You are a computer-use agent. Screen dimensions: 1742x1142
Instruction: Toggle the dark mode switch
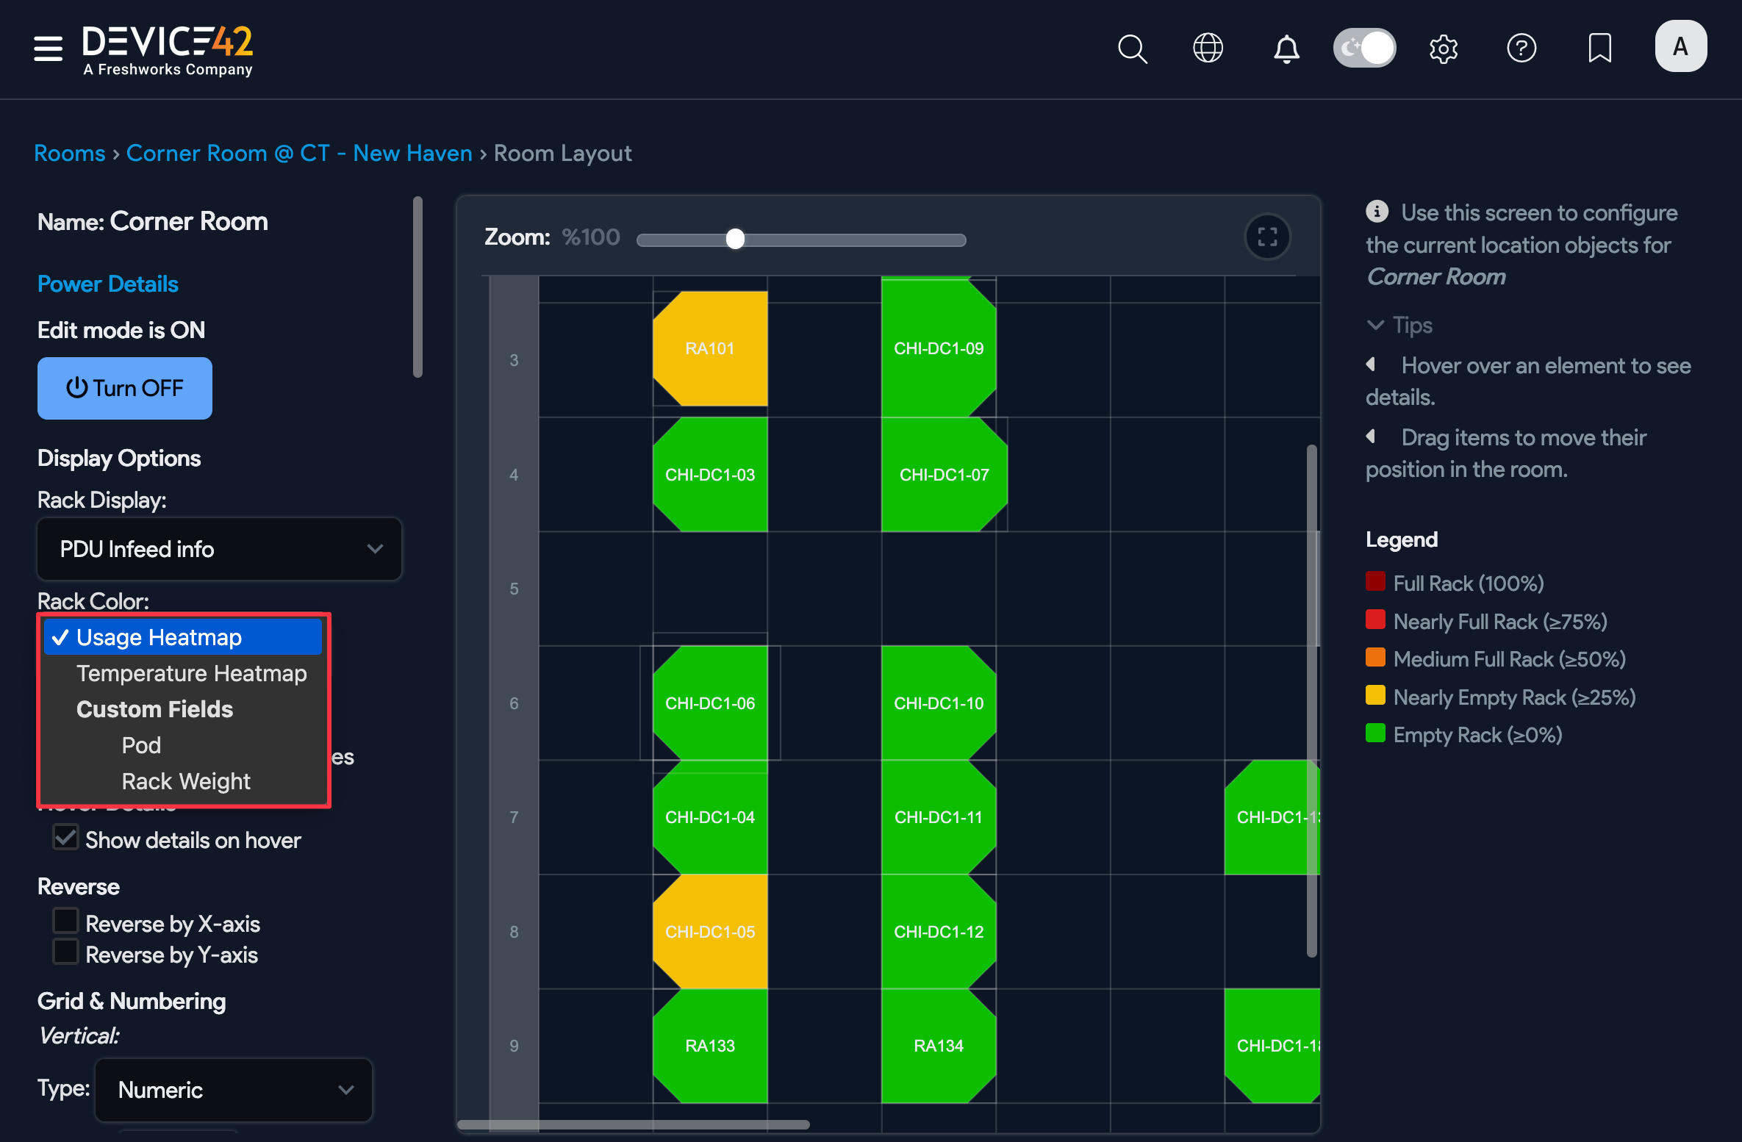click(1364, 49)
